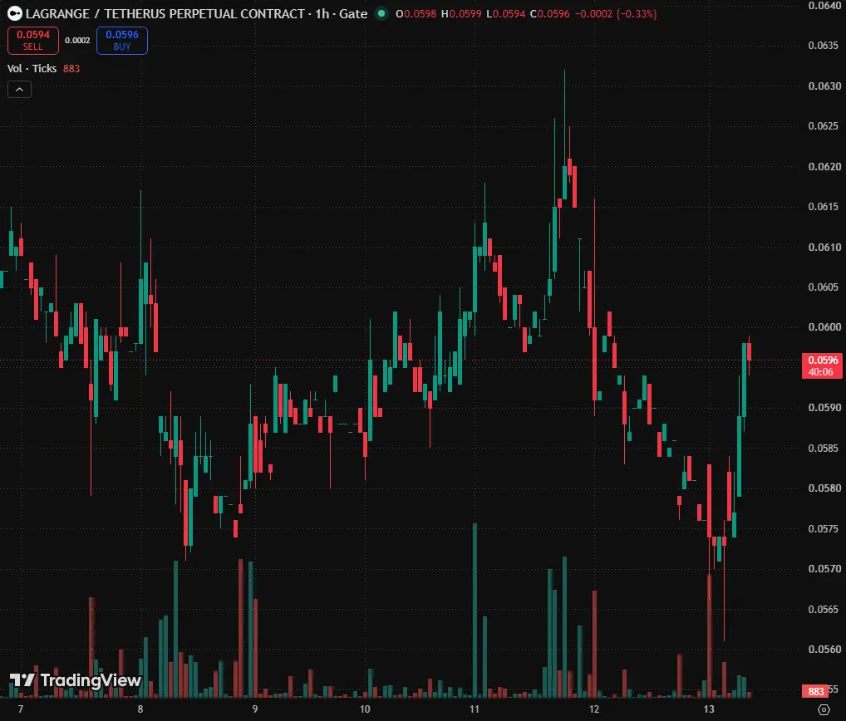Click the 0.0002 spread value
The height and width of the screenshot is (721, 846).
click(77, 41)
